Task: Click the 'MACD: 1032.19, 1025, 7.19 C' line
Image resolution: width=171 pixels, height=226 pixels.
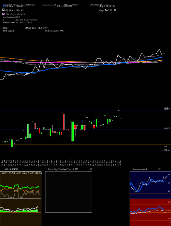Action: click(x=17, y=23)
